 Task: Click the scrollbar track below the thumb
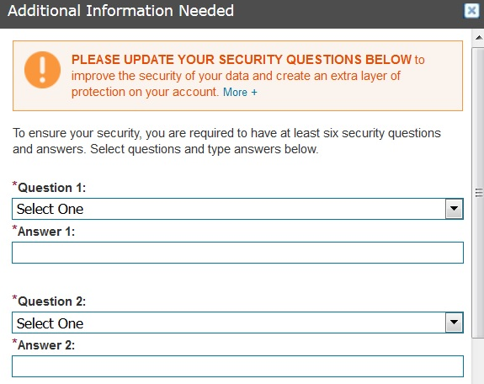pos(478,360)
